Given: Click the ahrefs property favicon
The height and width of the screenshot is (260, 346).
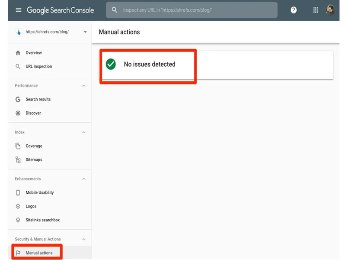Looking at the screenshot, I should pos(19,32).
